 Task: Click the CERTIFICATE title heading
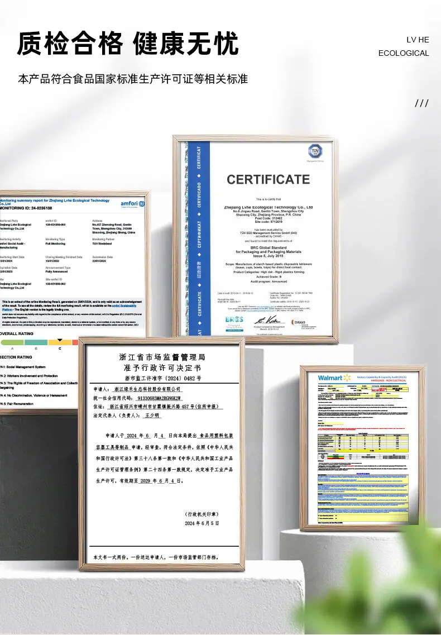[268, 179]
